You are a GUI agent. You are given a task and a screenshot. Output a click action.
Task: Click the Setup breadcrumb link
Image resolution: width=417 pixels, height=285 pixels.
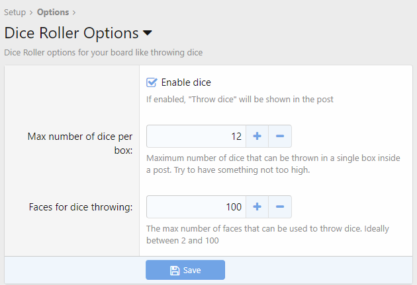(x=15, y=12)
